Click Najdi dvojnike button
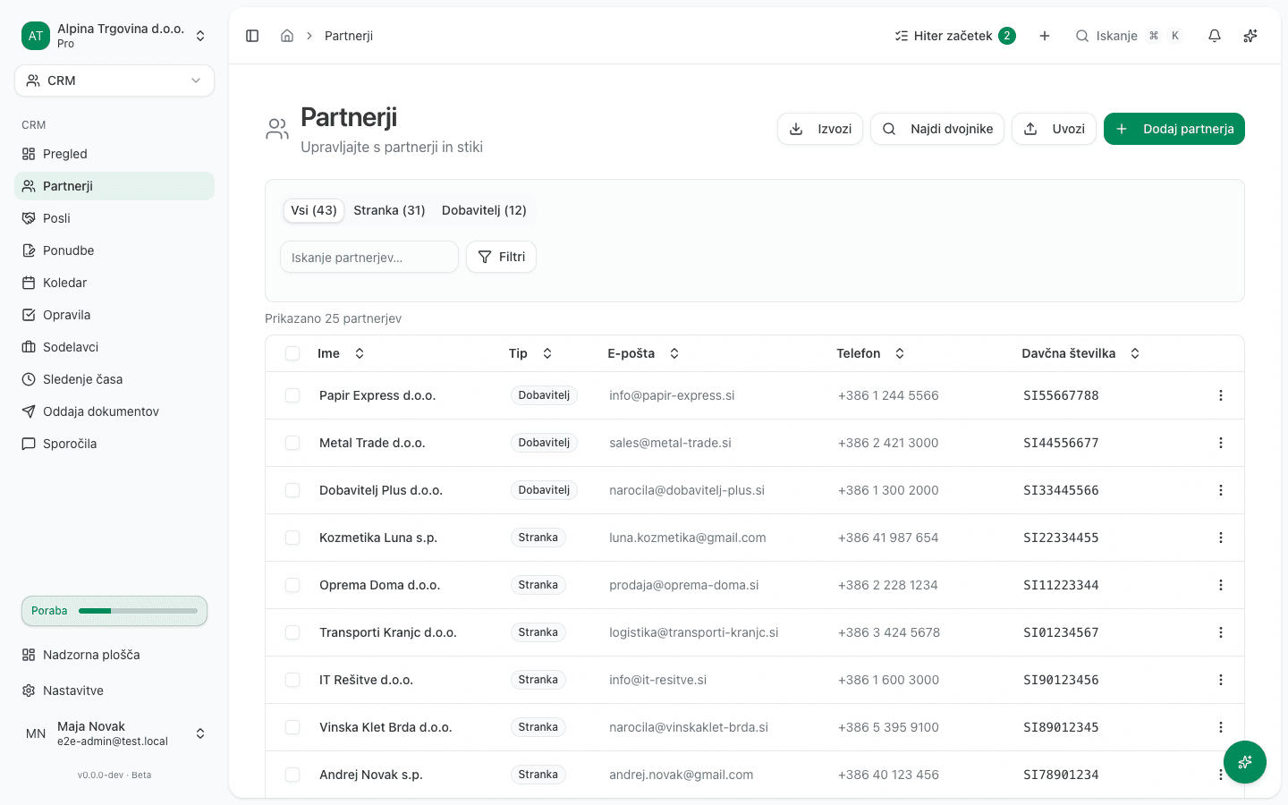 (937, 129)
